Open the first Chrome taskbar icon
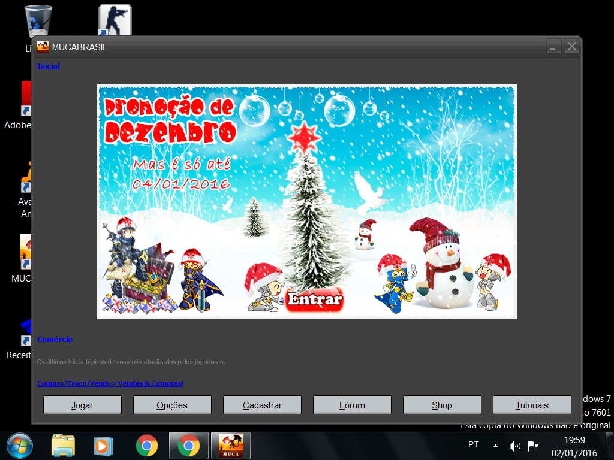 (146, 446)
